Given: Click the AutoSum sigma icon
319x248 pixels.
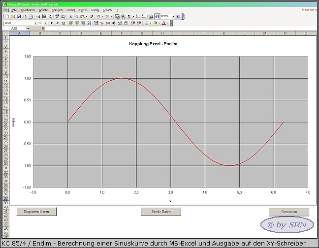Looking at the screenshot, I should point(129,16).
